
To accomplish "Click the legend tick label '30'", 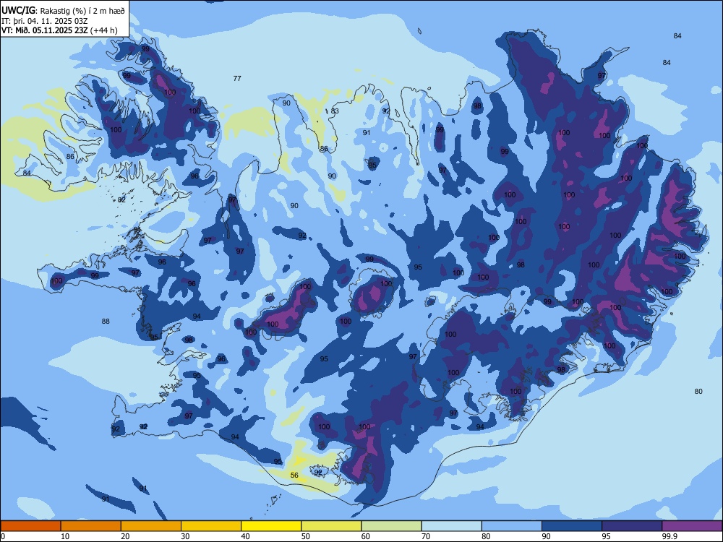I will [x=185, y=536].
